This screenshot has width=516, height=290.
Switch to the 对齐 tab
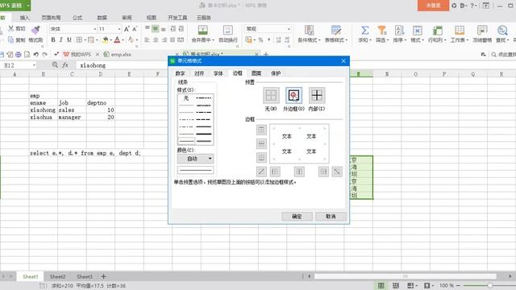pos(199,73)
